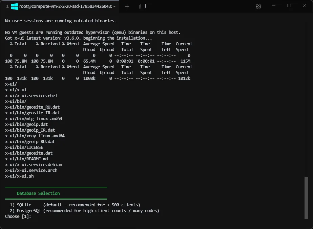Click 'Got x-ui latest version: v3.6.0' line

tap(79, 38)
